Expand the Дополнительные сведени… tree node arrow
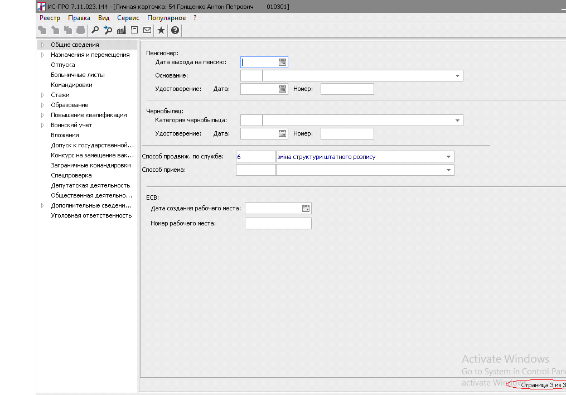 point(42,205)
